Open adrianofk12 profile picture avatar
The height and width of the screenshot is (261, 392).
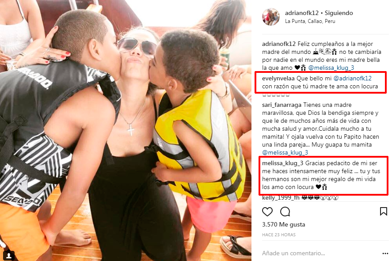tap(271, 17)
